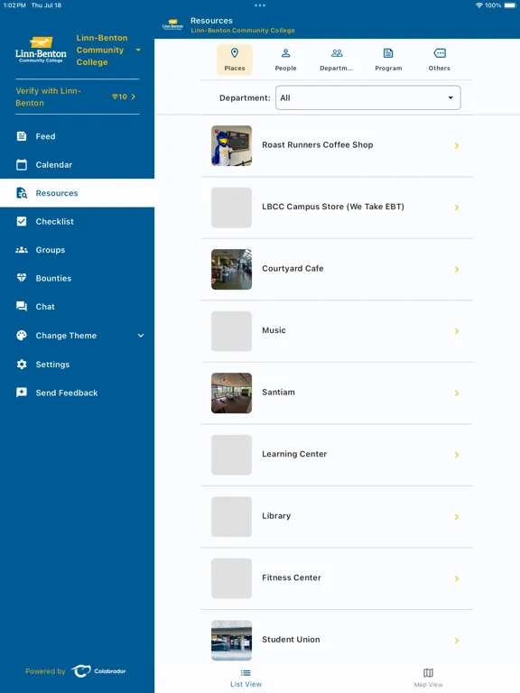520x693 pixels.
Task: Open the Department All dropdown
Action: tap(368, 97)
